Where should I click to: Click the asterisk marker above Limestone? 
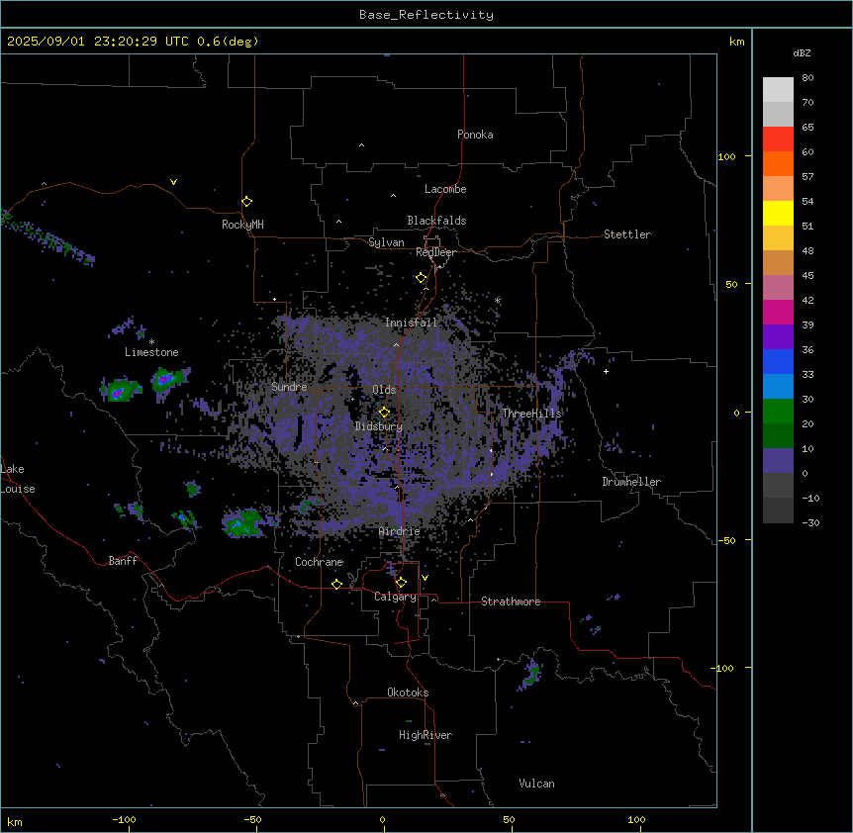(151, 342)
